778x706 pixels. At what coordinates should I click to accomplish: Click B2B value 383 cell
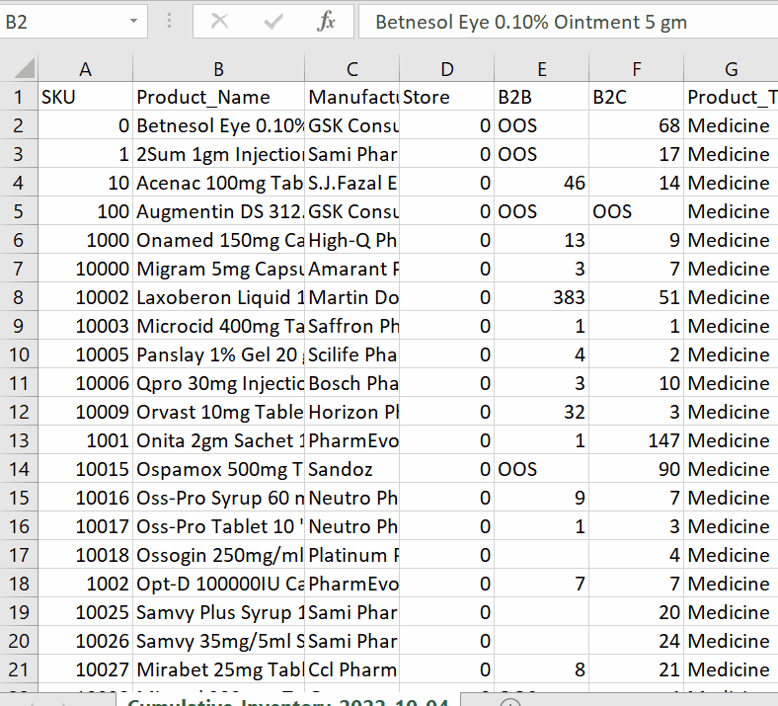click(541, 297)
